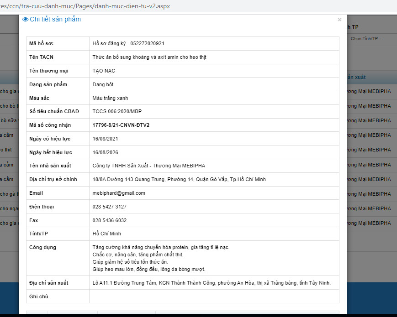Select recognition code 17796-8/21-CNVN-ĐTV2

click(x=121, y=125)
